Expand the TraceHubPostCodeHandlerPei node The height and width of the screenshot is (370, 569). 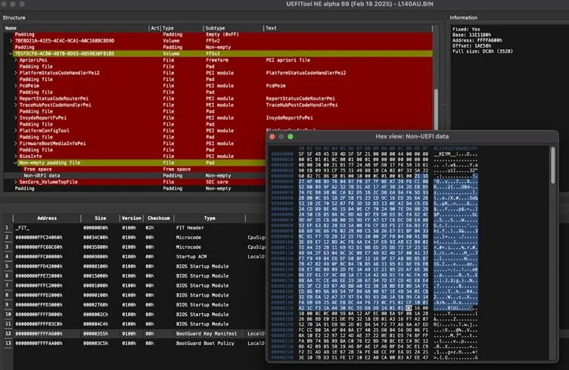pos(16,105)
